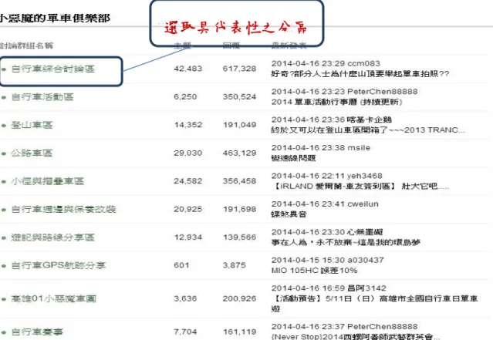Image resolution: width=493 pixels, height=340 pixels.
Task: Open latest post 事在人為，永不放棄~這是我的環島夢
Action: (x=346, y=242)
